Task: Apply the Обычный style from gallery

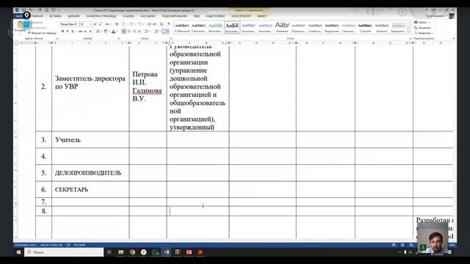Action: point(182,28)
